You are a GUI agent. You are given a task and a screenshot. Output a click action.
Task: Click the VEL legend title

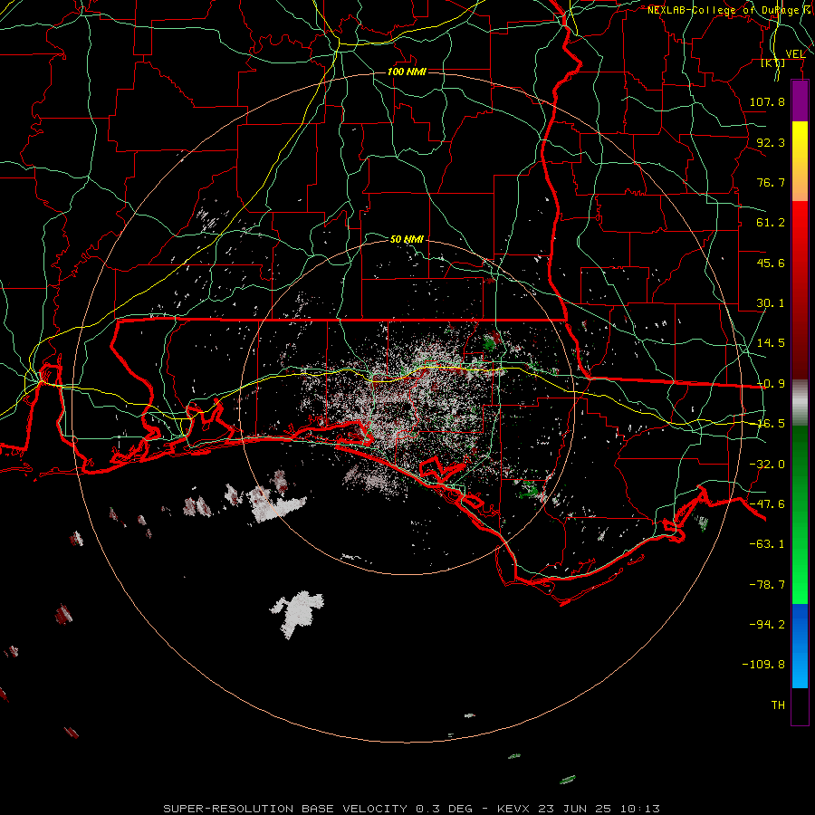(x=795, y=53)
